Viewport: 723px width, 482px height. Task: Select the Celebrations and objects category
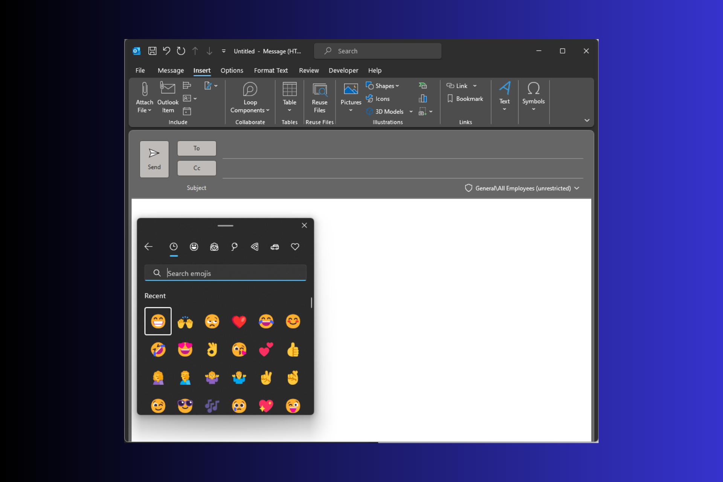[x=234, y=247]
